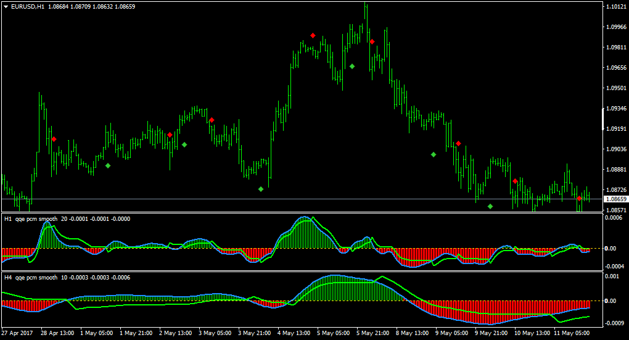Select the green diamond just below the price peak candles

pyautogui.click(x=351, y=66)
